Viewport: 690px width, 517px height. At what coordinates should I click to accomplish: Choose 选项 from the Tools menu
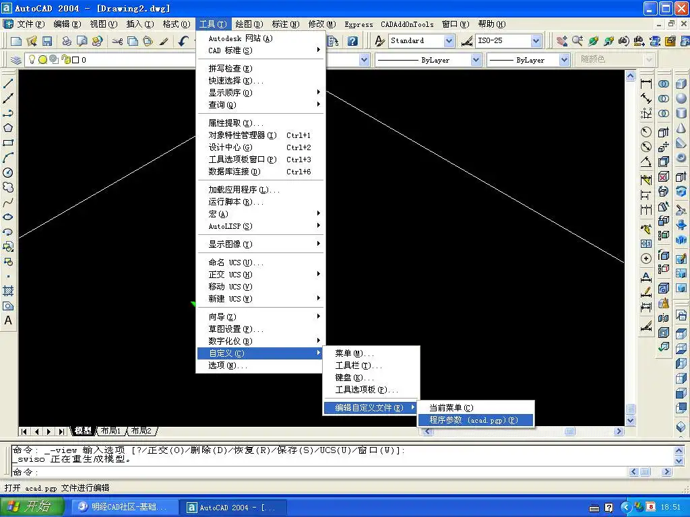point(261,366)
